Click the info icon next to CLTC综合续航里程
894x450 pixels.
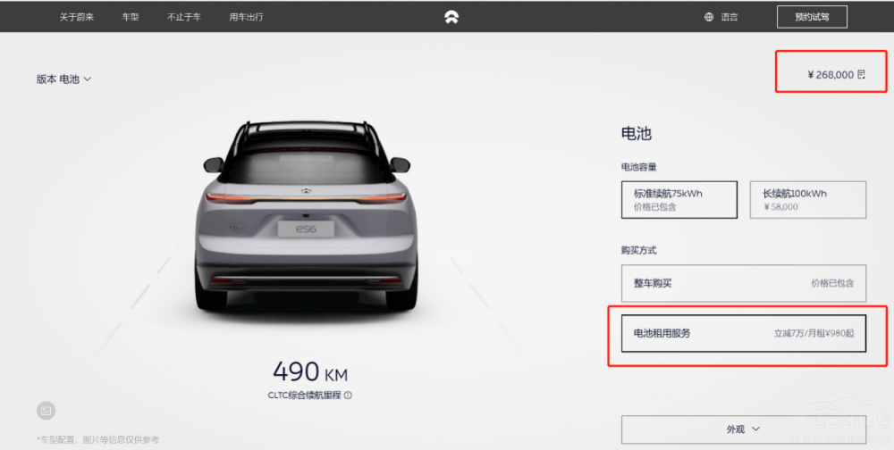point(348,396)
